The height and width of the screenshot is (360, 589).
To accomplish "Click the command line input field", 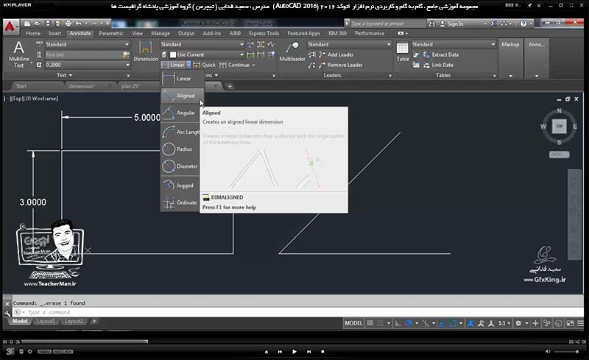I will point(299,312).
